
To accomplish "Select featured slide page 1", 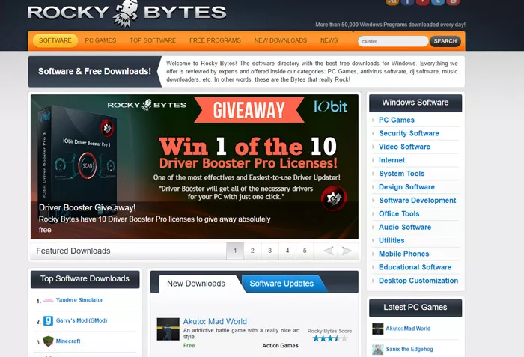I will click(235, 251).
